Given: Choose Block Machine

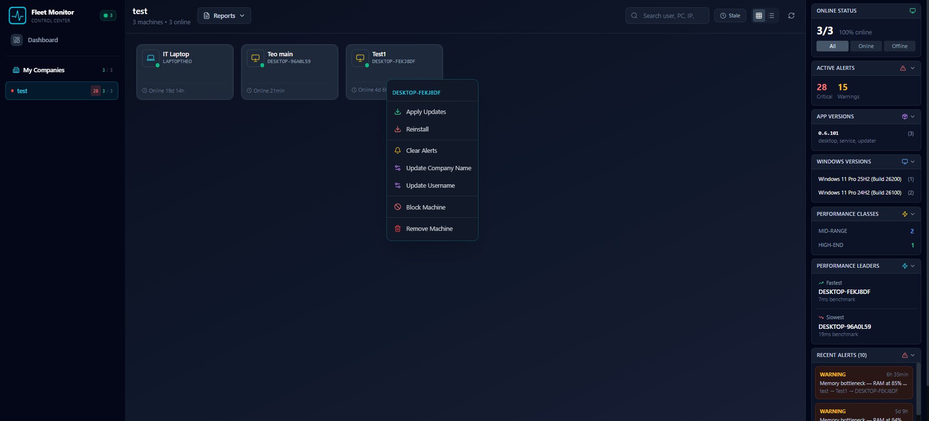Looking at the screenshot, I should (432, 207).
